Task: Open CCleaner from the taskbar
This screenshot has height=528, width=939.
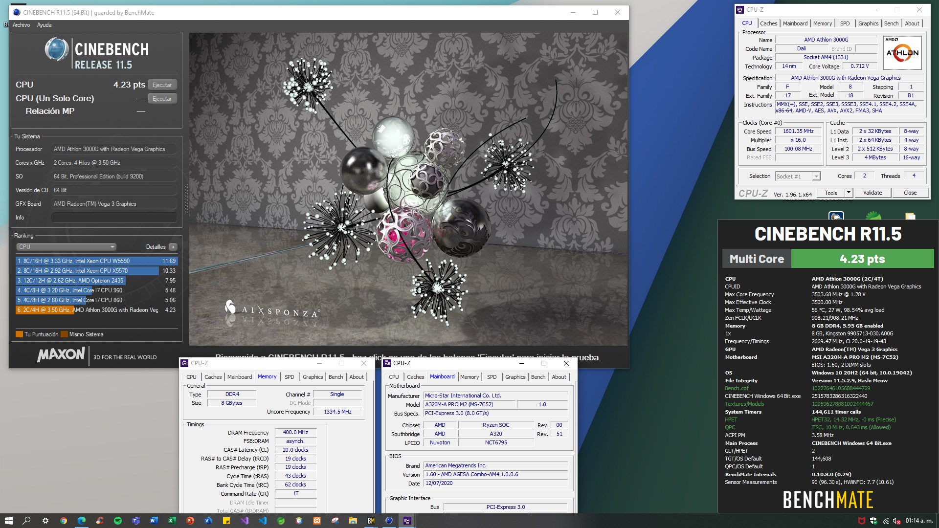Action: point(99,521)
